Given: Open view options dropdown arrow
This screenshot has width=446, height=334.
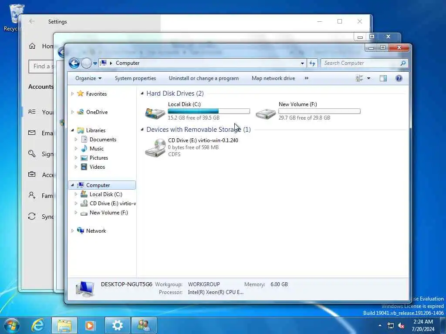Looking at the screenshot, I should tap(368, 78).
